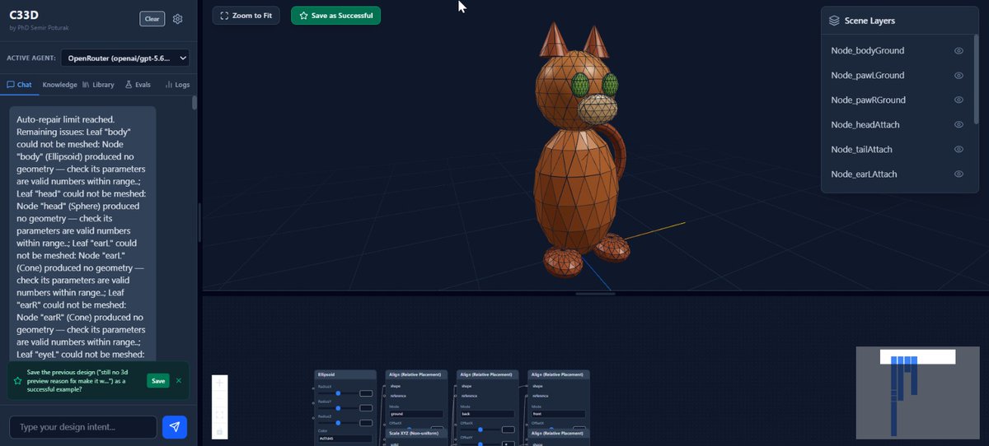Select the Scale XYZ (Non-uniform) node header
This screenshot has height=446, width=989.
click(416, 433)
